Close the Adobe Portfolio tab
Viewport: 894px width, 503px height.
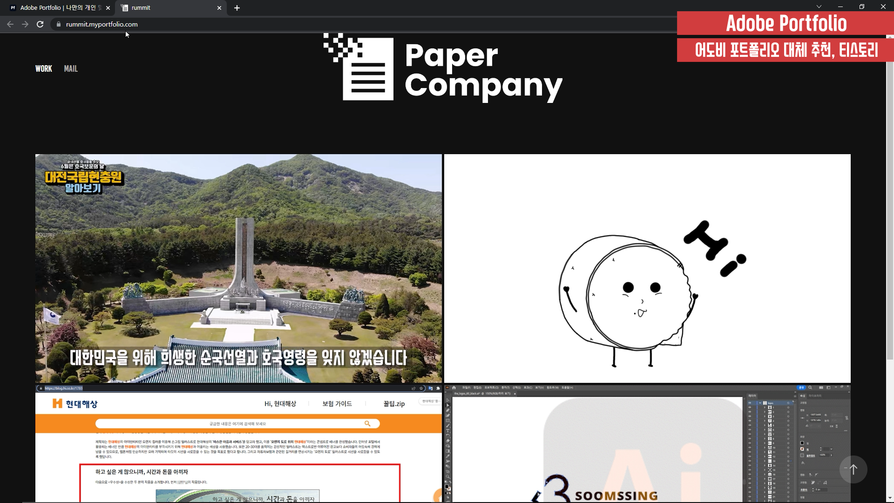pyautogui.click(x=108, y=8)
